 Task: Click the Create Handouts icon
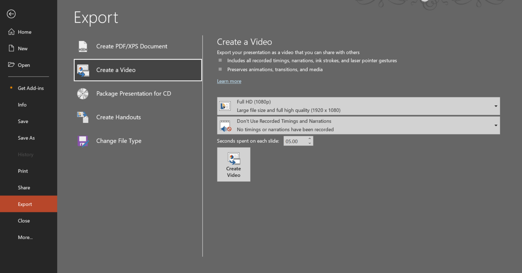pyautogui.click(x=83, y=117)
